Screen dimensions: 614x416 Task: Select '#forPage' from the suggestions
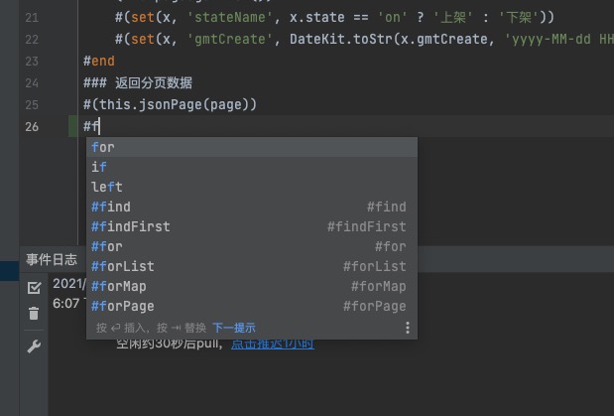tap(123, 306)
